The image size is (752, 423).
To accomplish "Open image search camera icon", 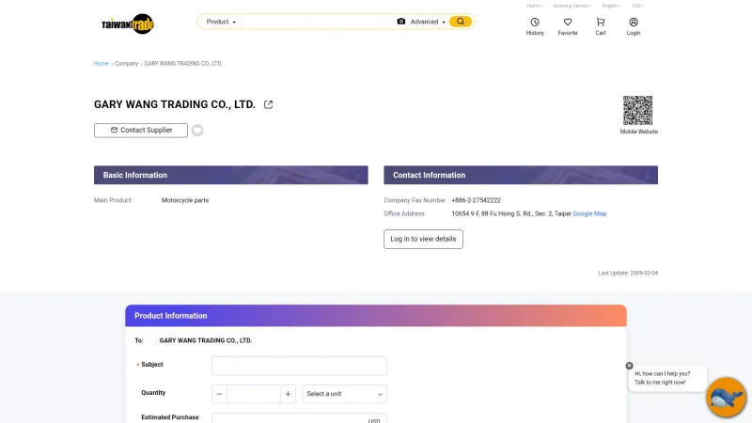I will pyautogui.click(x=401, y=22).
